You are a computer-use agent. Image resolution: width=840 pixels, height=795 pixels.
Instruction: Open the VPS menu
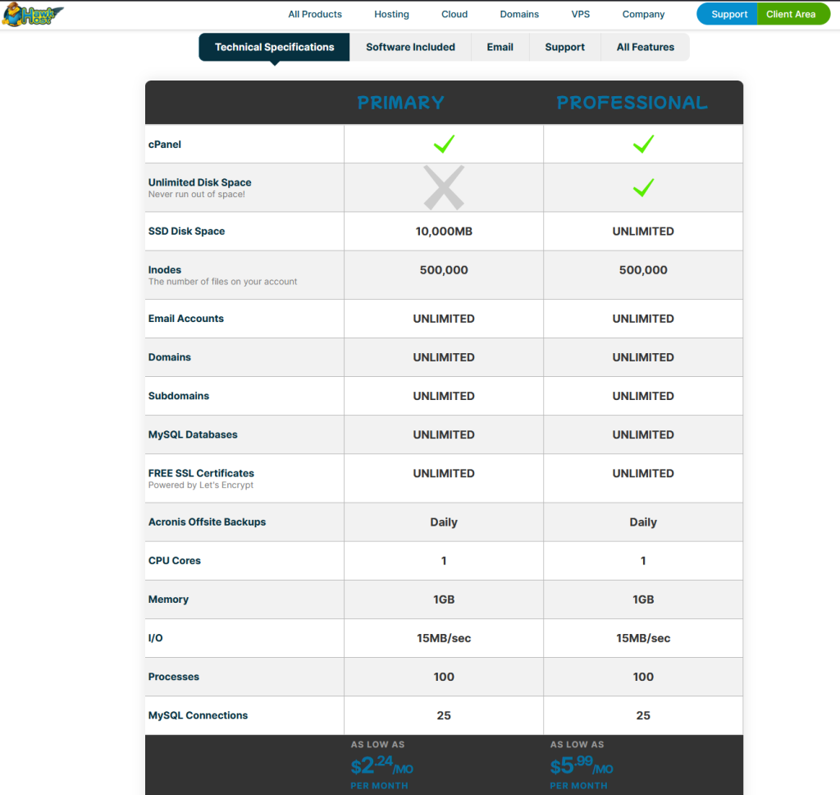coord(581,14)
